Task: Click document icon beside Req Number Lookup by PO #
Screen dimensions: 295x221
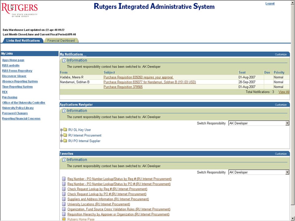Action: click(64, 184)
